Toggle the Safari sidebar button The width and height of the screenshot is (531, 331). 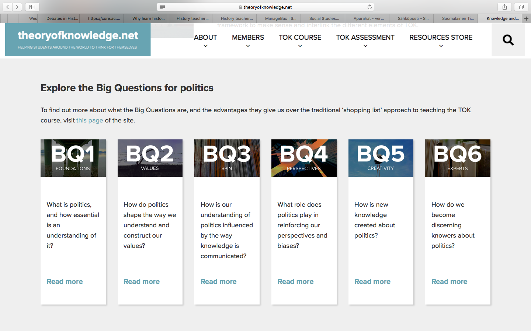click(x=32, y=7)
